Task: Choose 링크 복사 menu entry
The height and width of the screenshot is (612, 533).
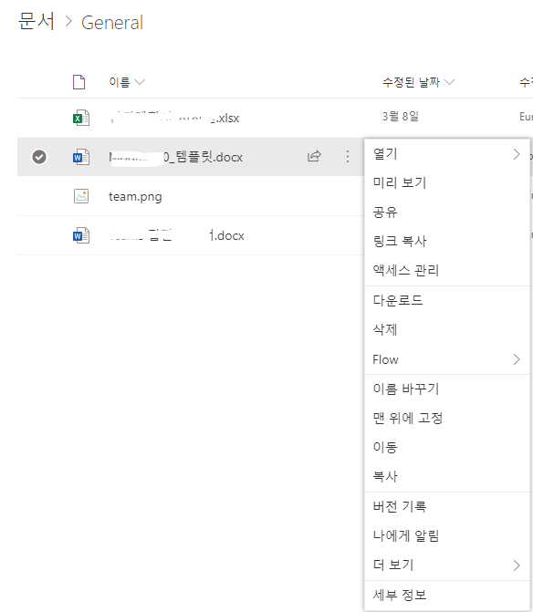Action: coord(447,241)
